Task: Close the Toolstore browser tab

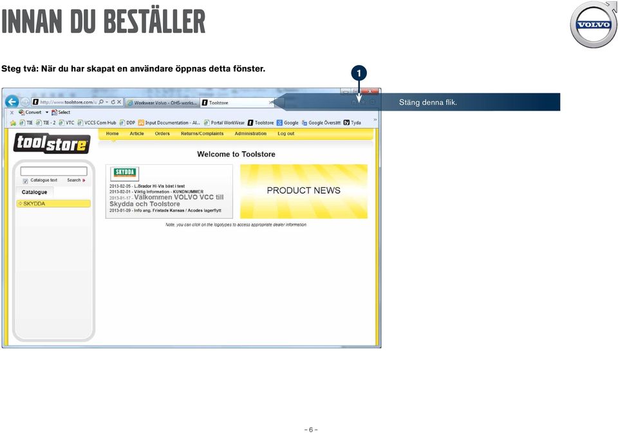Action: click(271, 102)
